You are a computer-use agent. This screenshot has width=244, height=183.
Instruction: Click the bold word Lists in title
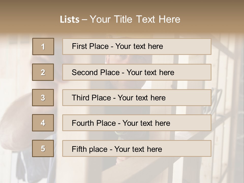[70, 20]
